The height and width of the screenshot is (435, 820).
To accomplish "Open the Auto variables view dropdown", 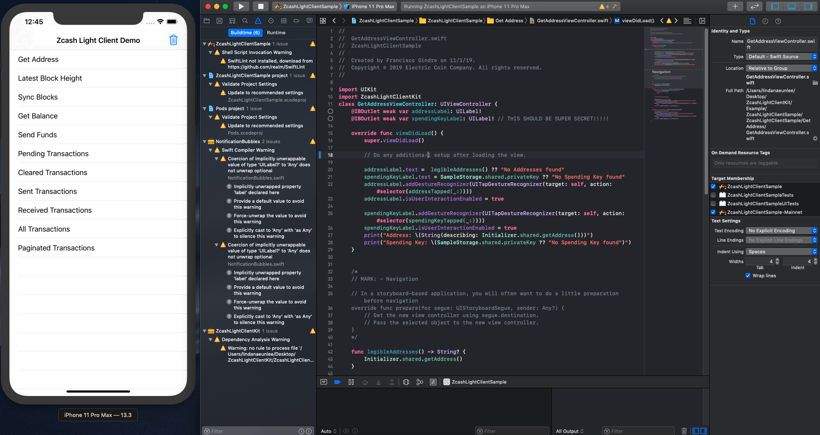I will tap(329, 431).
